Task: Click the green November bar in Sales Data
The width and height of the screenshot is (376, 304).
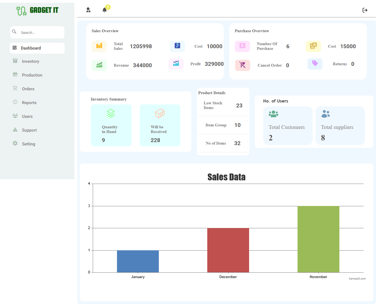Action: (x=318, y=239)
